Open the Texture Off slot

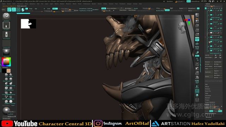[6, 43]
